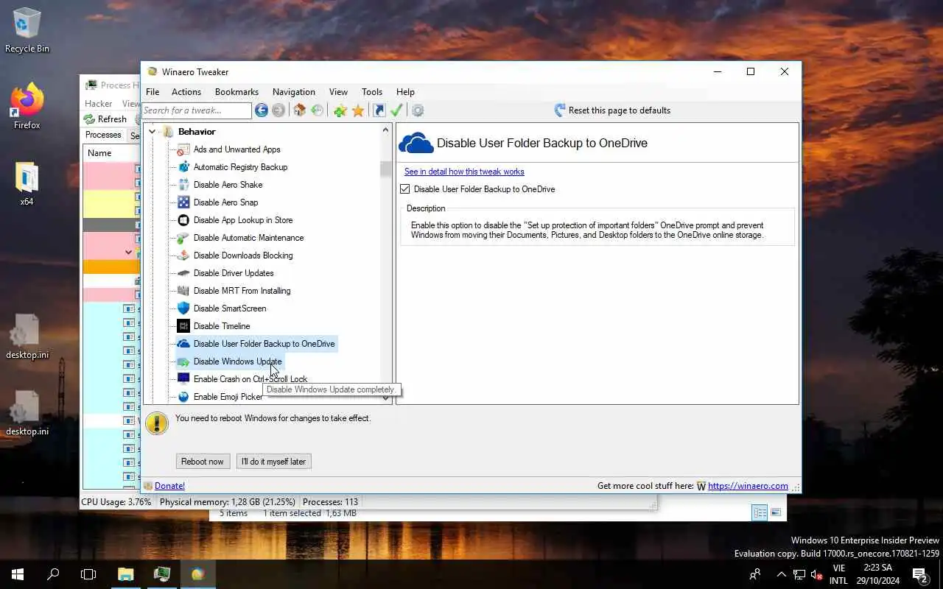Click Reset this page to defaults
The image size is (943, 589).
(612, 110)
